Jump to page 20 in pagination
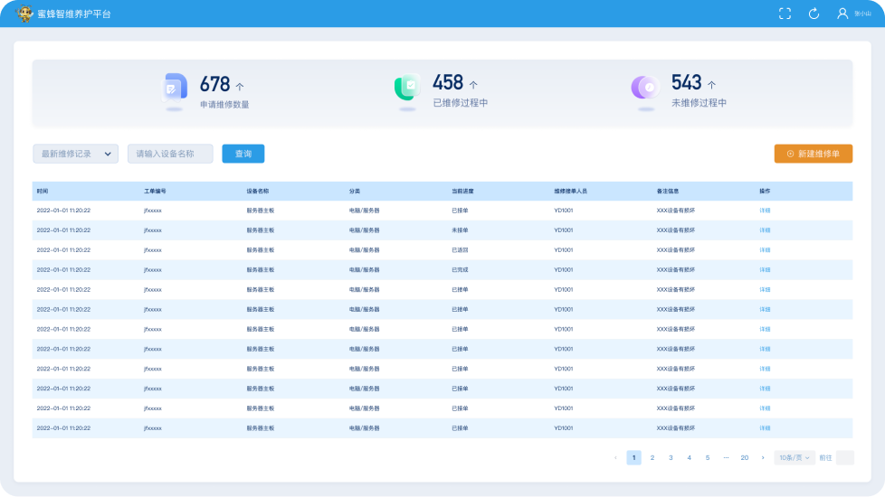 click(745, 458)
